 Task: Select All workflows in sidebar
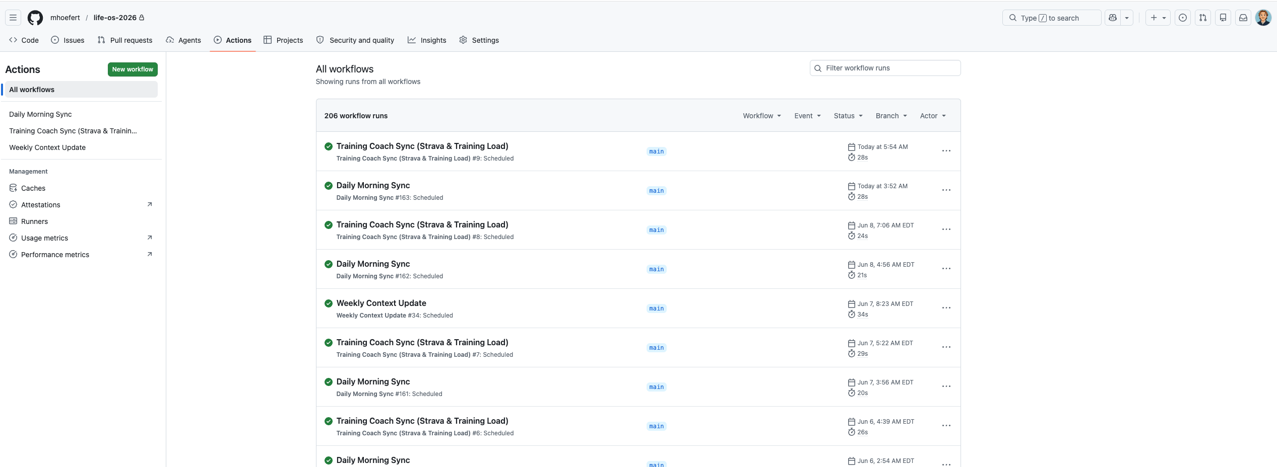(x=81, y=90)
